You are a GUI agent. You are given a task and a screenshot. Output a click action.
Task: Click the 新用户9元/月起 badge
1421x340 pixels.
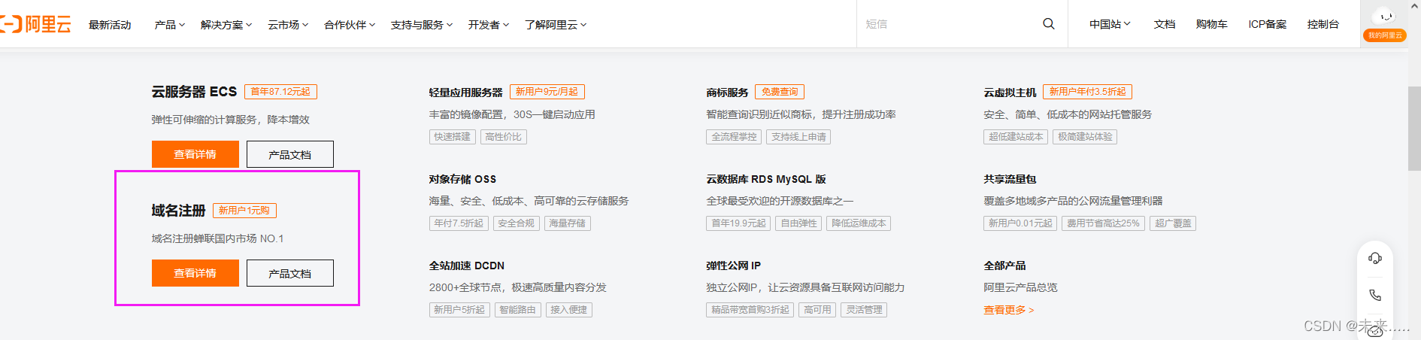tap(547, 92)
